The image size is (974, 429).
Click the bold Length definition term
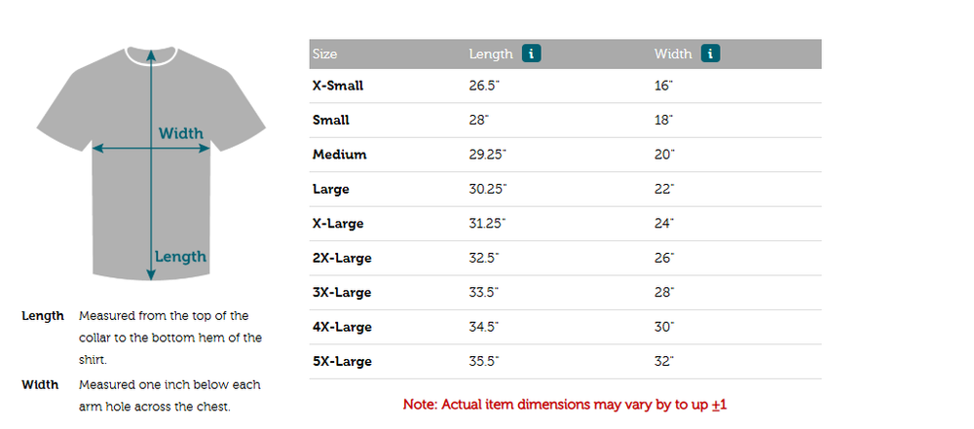(x=43, y=316)
